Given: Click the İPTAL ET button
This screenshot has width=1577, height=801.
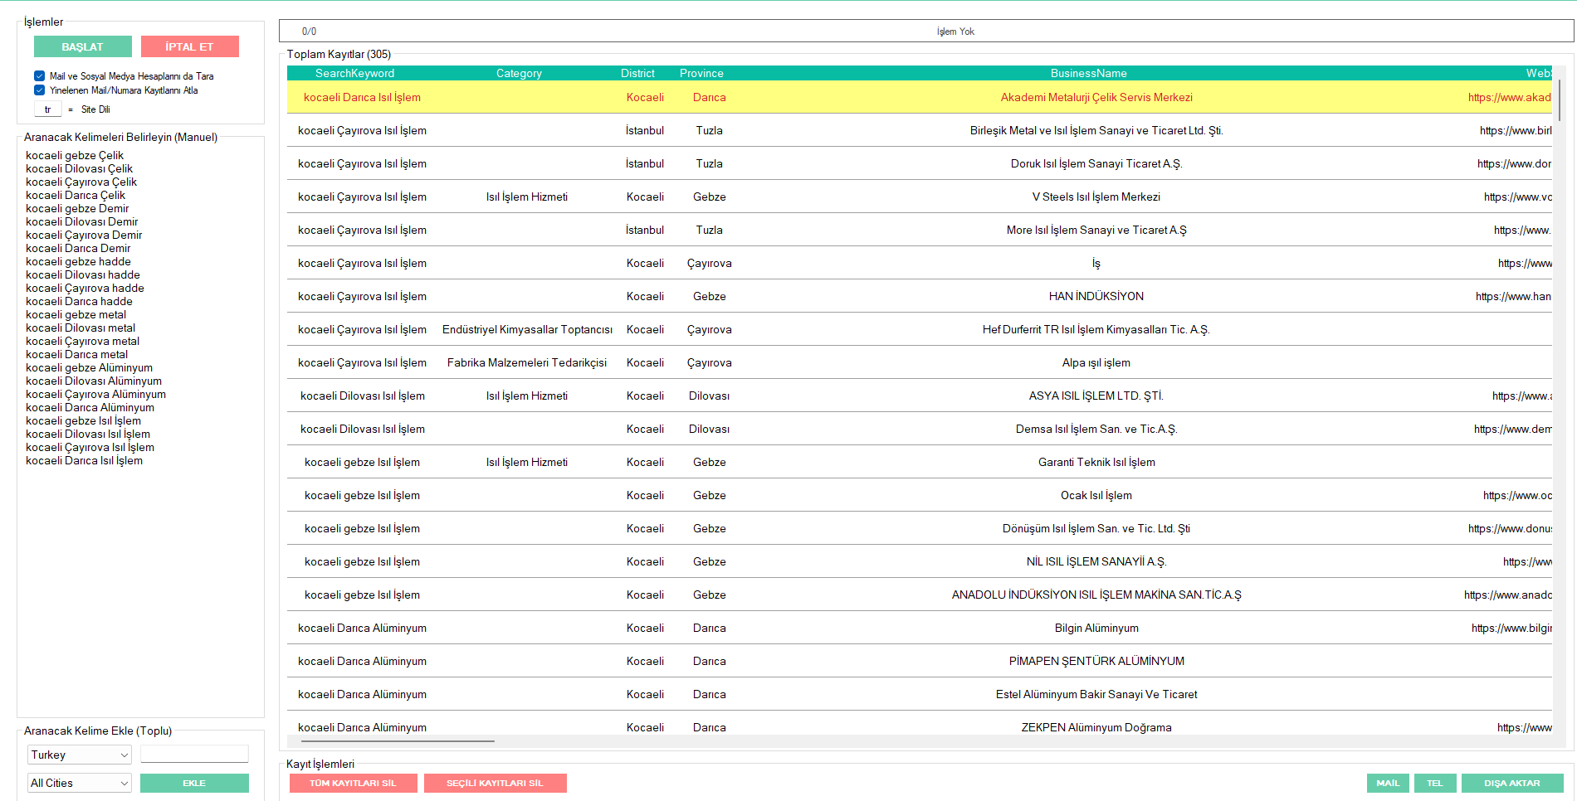Looking at the screenshot, I should tap(189, 46).
